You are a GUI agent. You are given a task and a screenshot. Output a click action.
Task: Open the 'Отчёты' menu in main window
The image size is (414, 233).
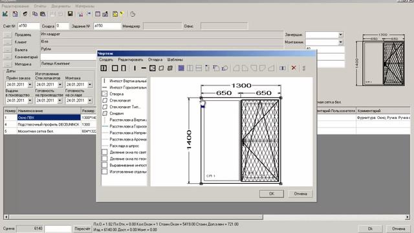[x=40, y=6]
